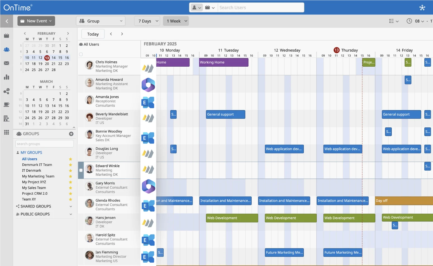Click the clock icon for the time range
This screenshot has width=433, height=266.
coord(409,21)
